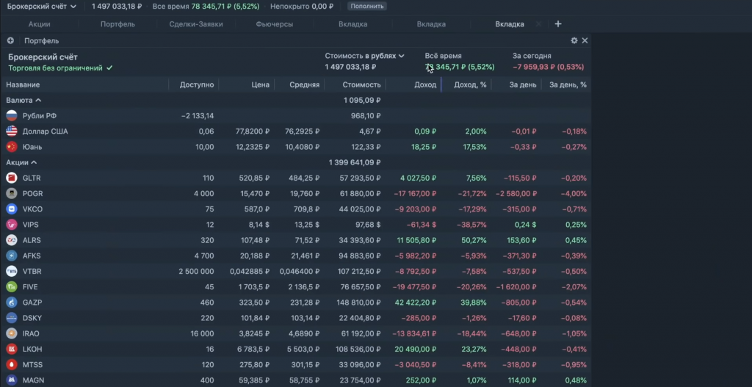752x387 pixels.
Task: Open the Стоимость в рублях currency dropdown
Action: 364,56
